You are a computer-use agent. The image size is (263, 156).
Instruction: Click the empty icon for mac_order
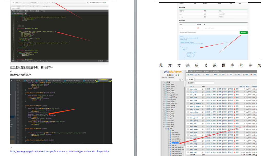tap(229, 129)
